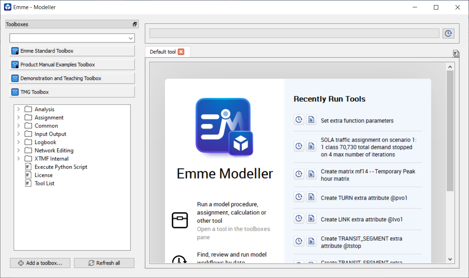Select the Network Editing tree item
Image resolution: width=469 pixels, height=278 pixels.
click(x=54, y=150)
